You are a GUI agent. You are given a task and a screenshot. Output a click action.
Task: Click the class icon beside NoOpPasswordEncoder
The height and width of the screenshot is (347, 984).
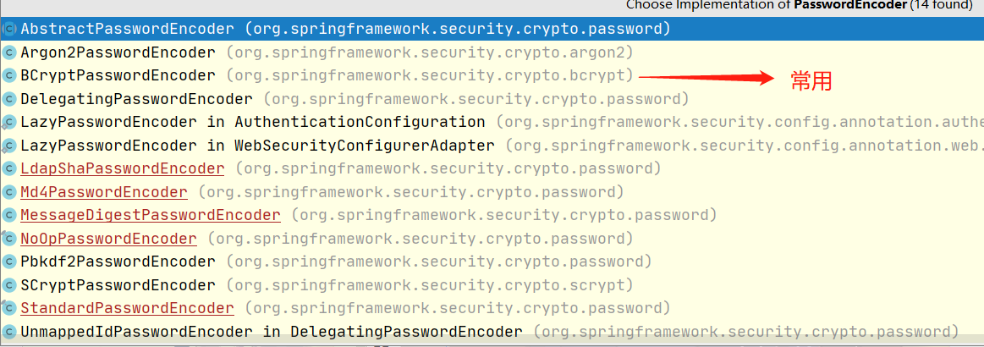[9, 239]
